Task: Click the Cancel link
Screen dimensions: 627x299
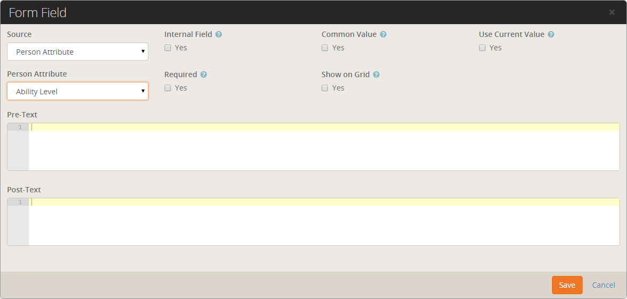Action: 603,285
